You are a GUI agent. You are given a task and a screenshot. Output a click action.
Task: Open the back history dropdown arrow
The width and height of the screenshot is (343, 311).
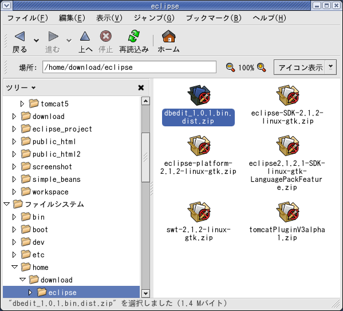click(36, 41)
